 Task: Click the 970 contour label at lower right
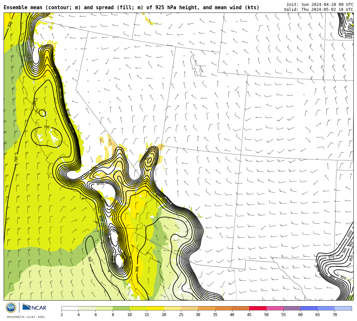click(331, 257)
